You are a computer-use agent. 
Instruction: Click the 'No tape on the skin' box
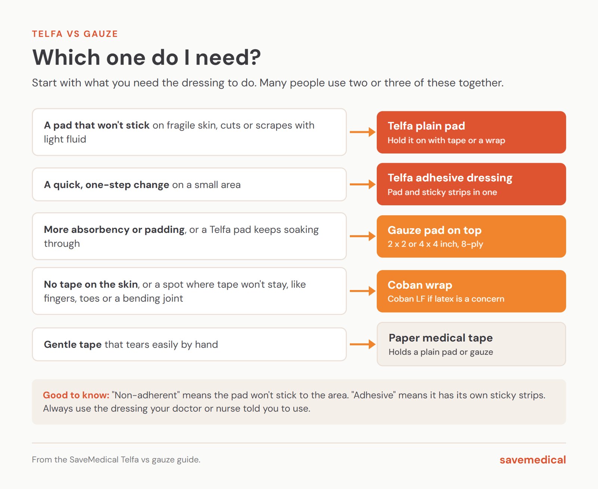189,291
